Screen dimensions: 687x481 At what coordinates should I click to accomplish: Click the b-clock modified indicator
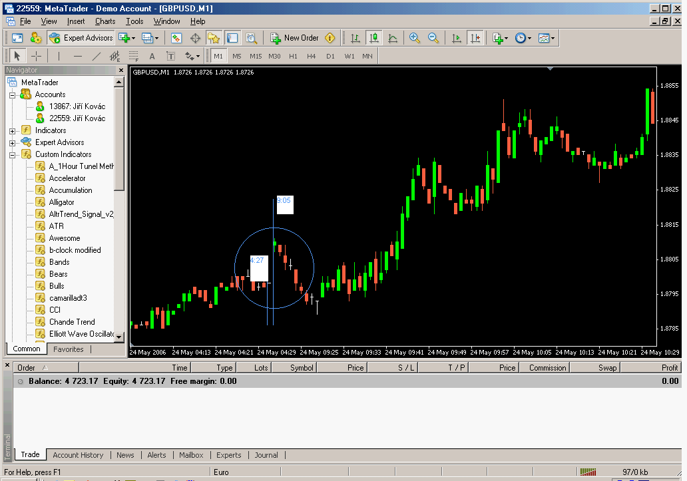pyautogui.click(x=75, y=250)
